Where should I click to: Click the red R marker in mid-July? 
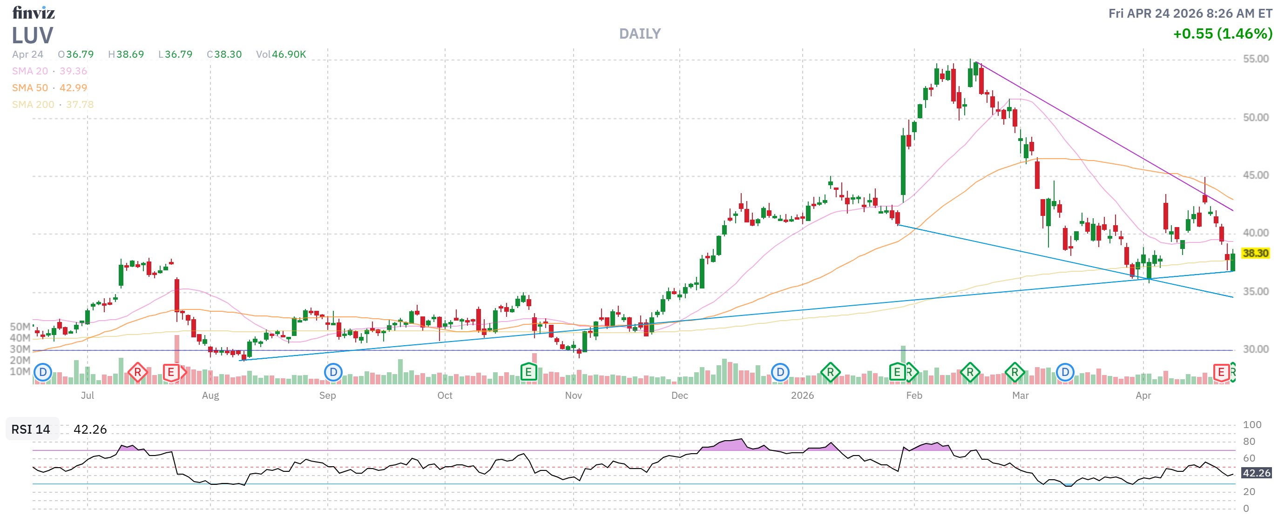pos(137,372)
